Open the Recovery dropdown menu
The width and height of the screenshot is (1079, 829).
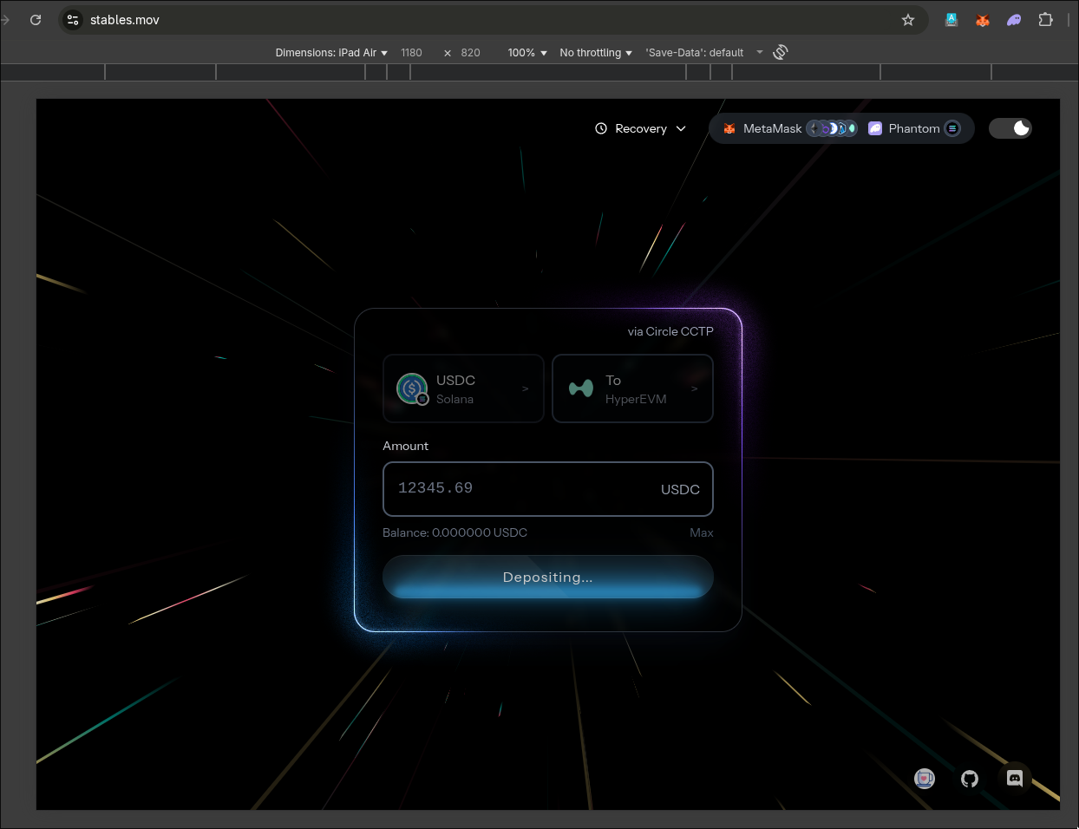click(640, 128)
